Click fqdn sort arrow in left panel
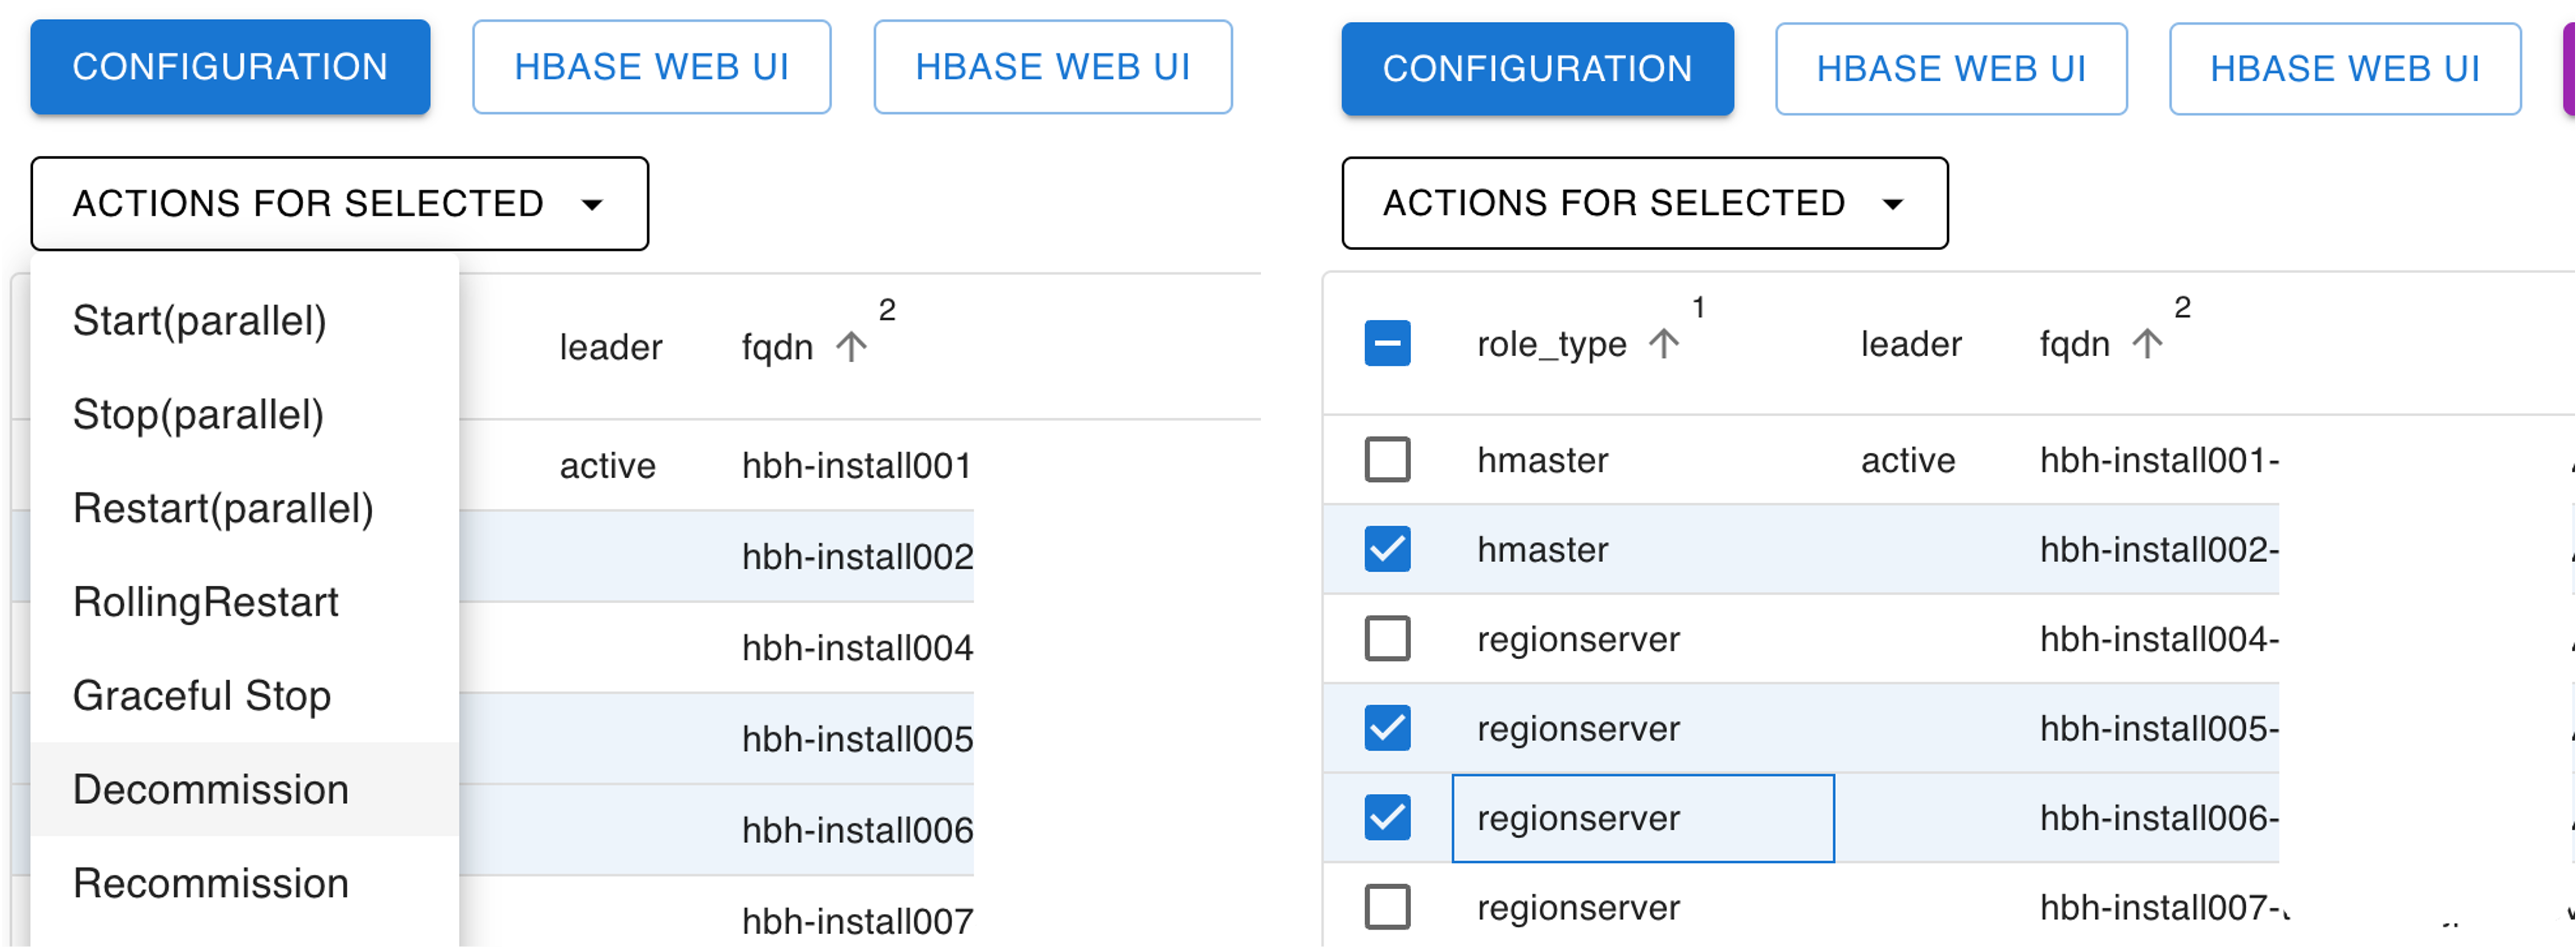Viewport: 2576px width, 948px height. pos(851,347)
